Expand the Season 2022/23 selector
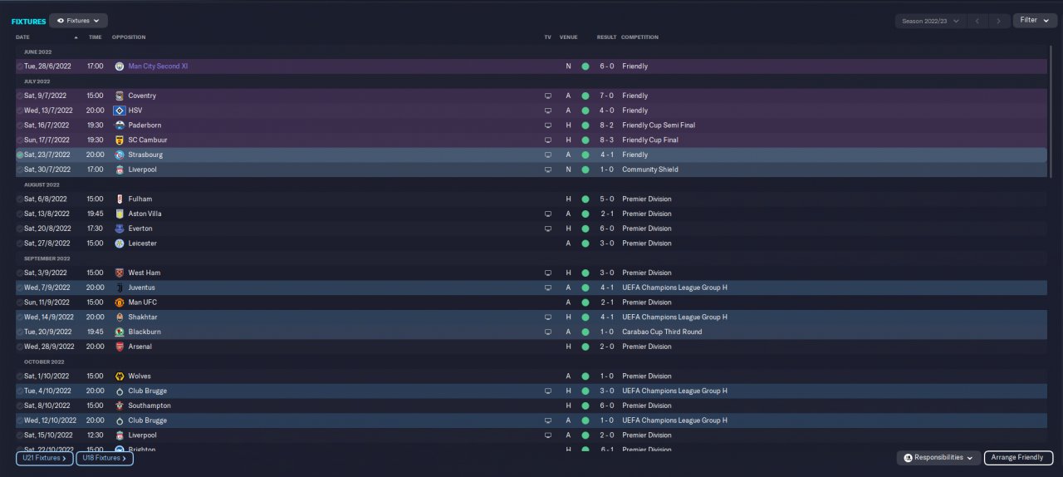 [930, 21]
